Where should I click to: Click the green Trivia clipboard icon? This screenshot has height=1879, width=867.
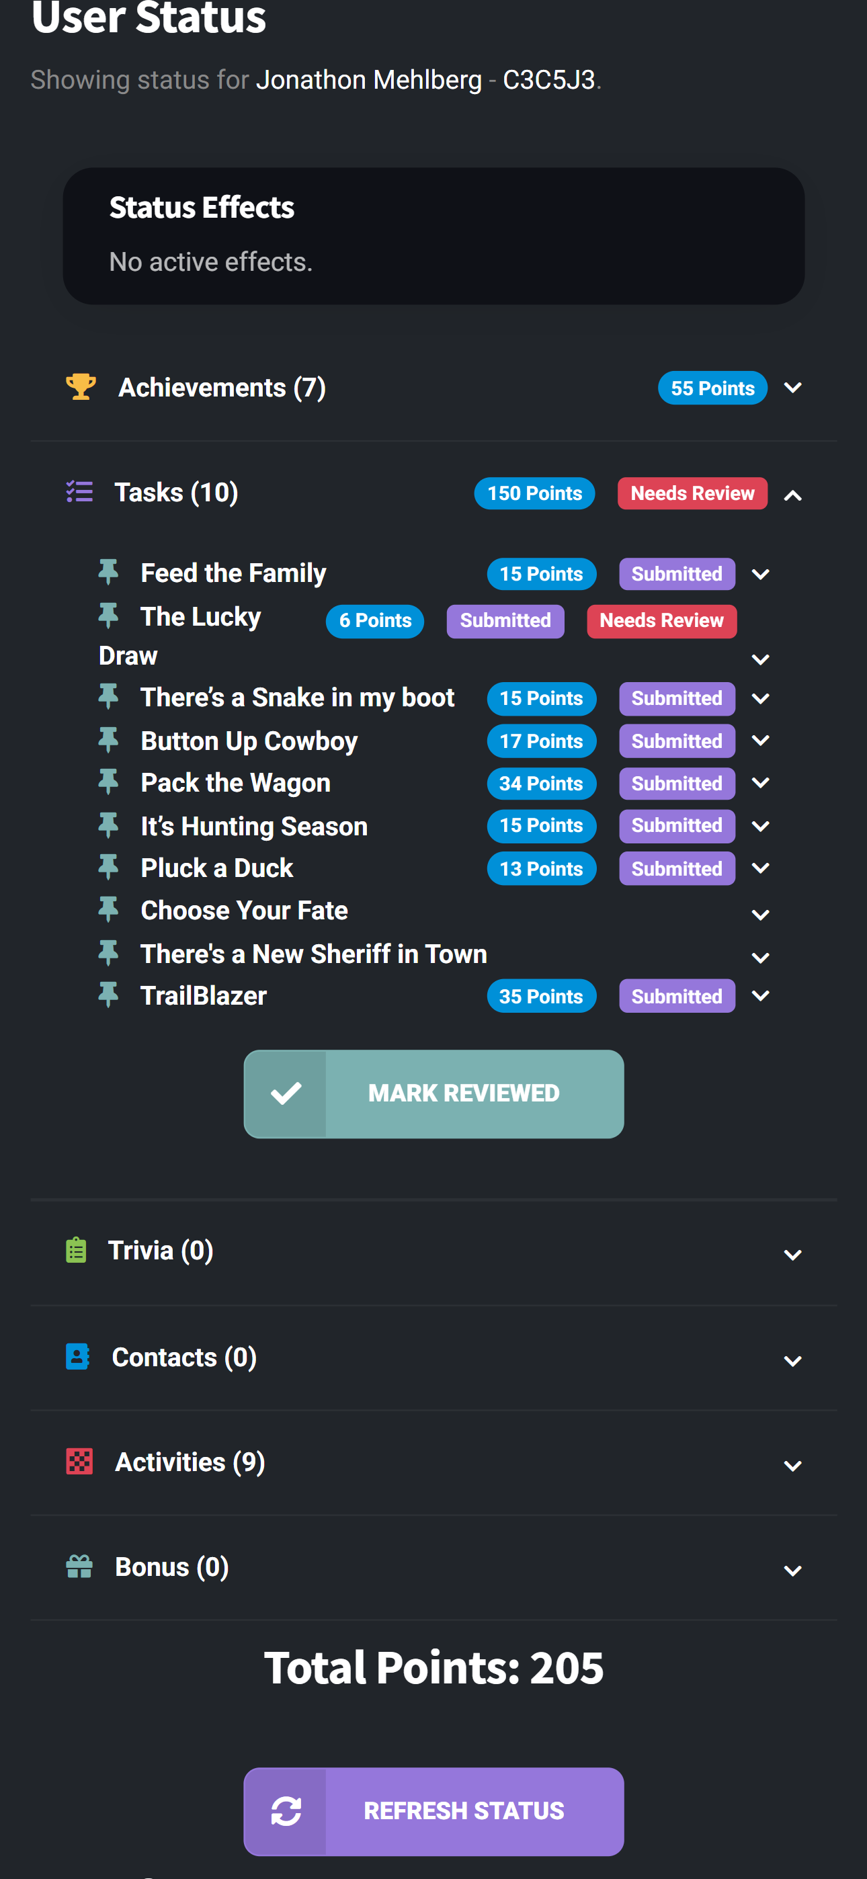tap(75, 1249)
